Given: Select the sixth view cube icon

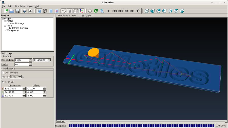Looking at the screenshot, I should point(176,11).
